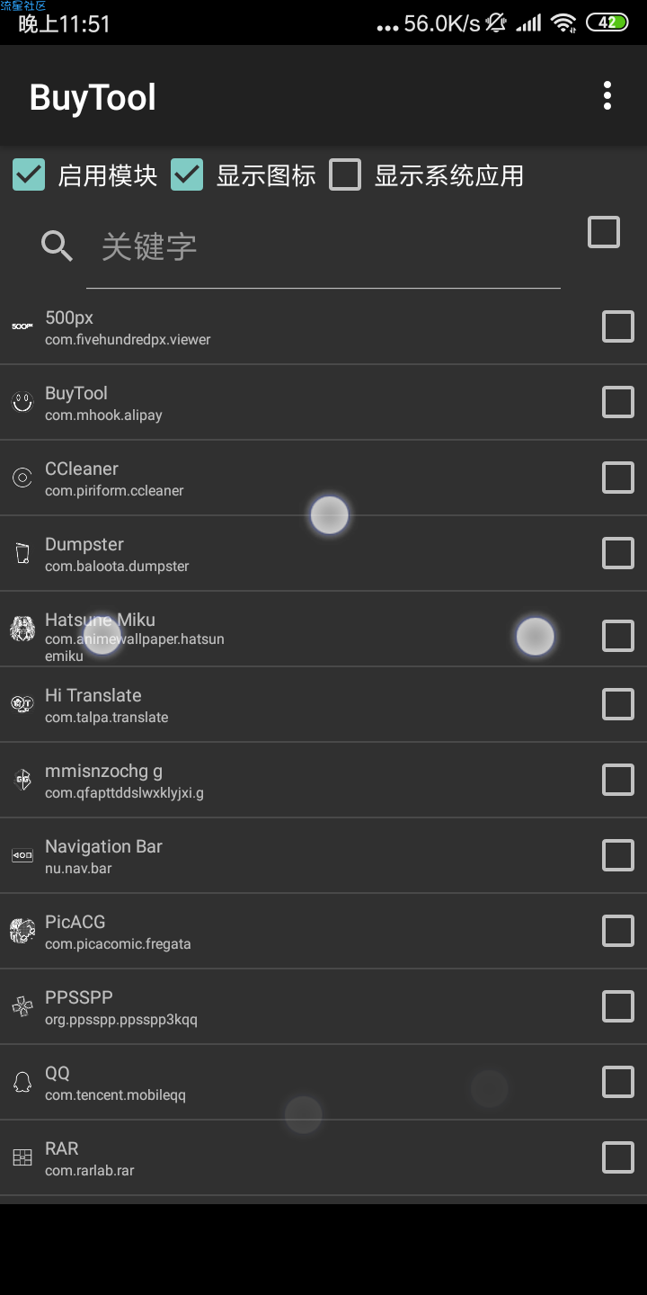This screenshot has width=647, height=1295.
Task: Tap the Hatsune Miku app icon
Action: [x=22, y=629]
